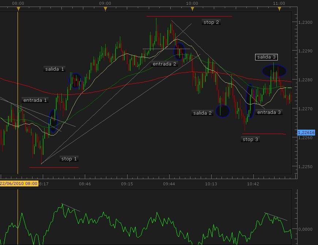Select the red stop 2 horizontal line
Screen dimensions: 318x245
pos(189,16)
